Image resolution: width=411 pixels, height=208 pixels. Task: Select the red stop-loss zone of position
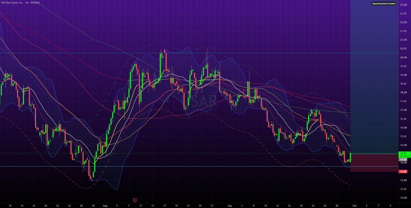click(374, 162)
